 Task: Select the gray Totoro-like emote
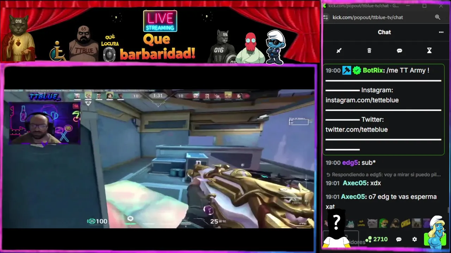pos(350,223)
